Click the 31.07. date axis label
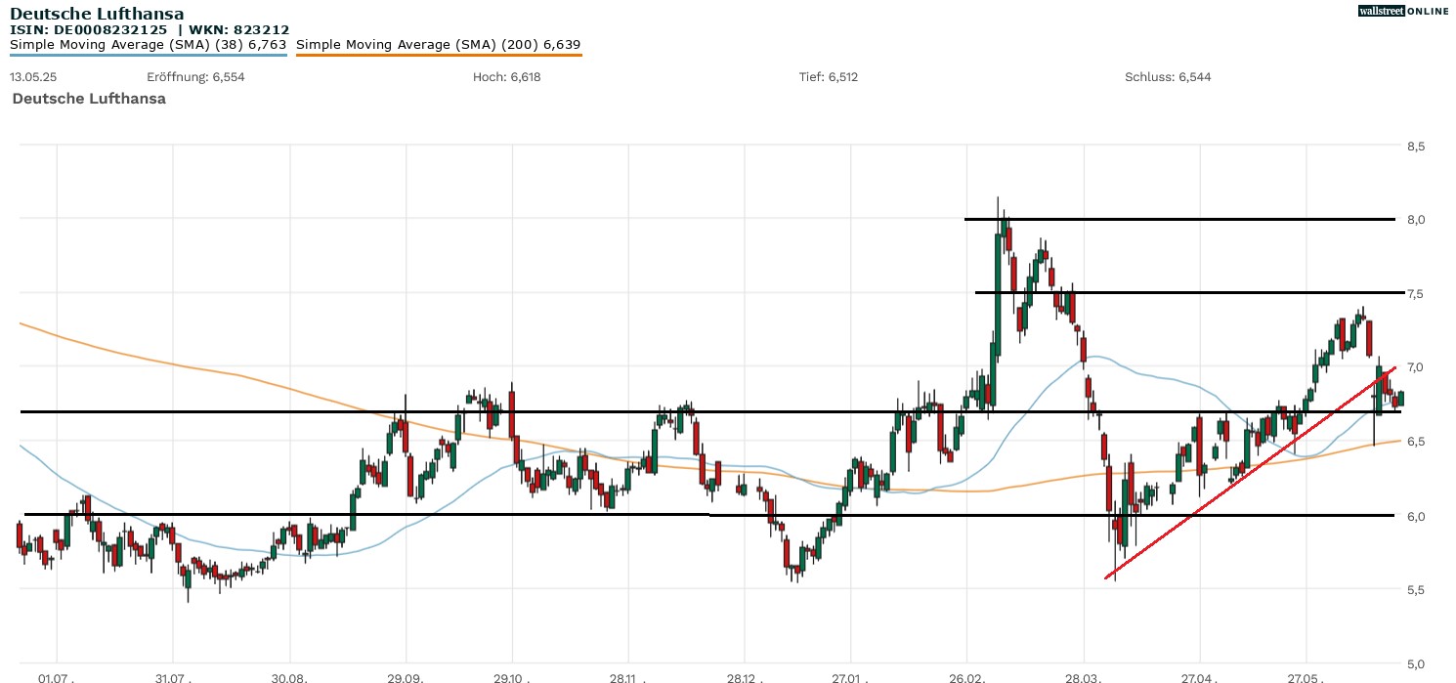Viewport: 1456px width, 683px height. pyautogui.click(x=172, y=676)
